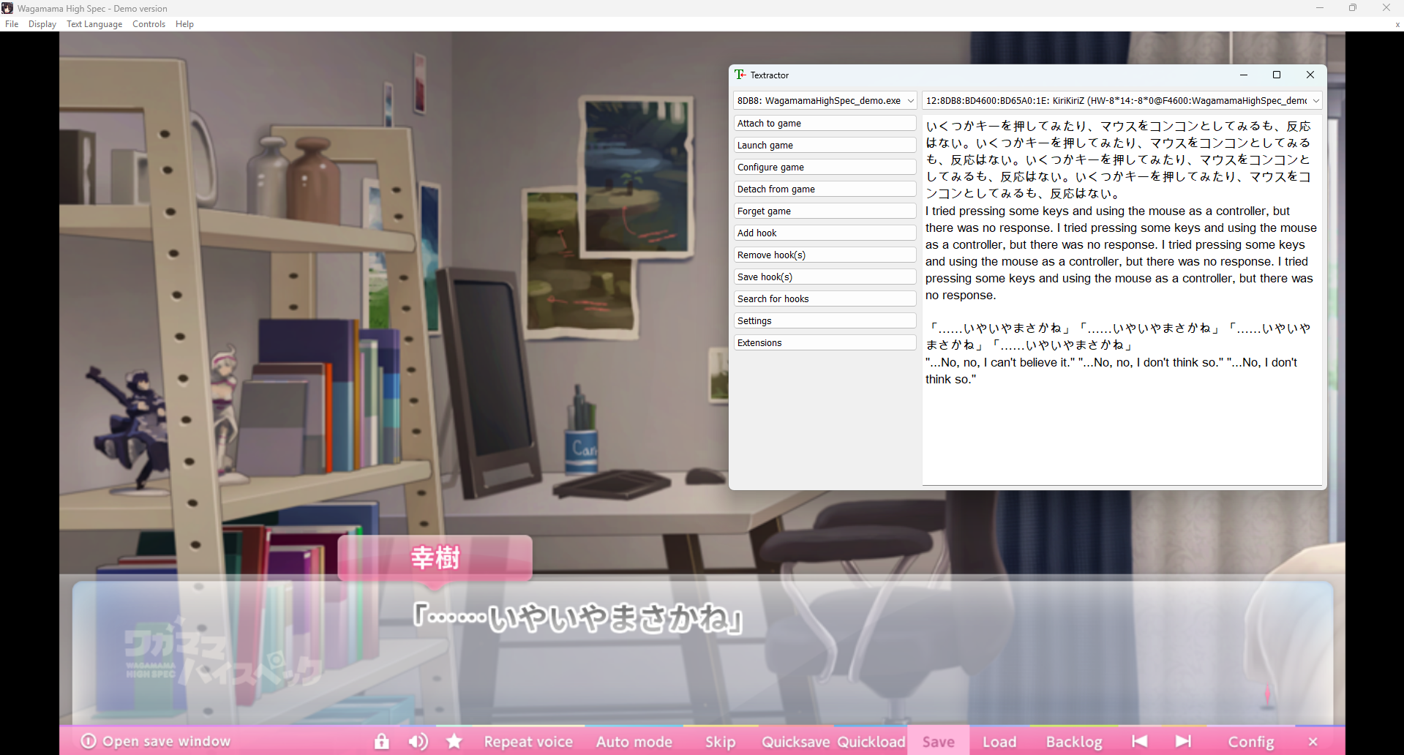Screen dimensions: 1404x755
Task: Maximize the Textractor window
Action: coord(1277,75)
